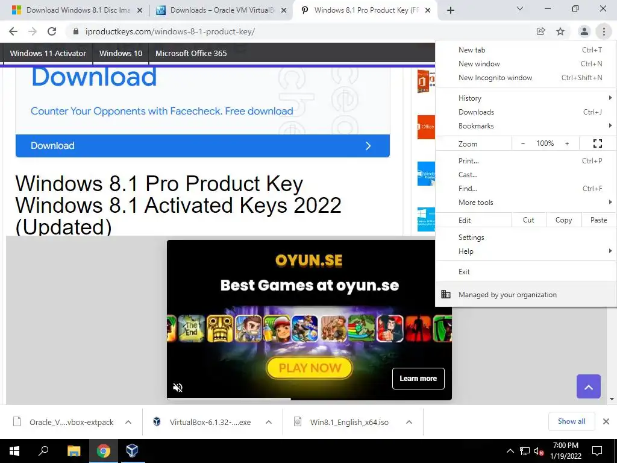Select Print... in the Chrome menu
Viewport: 617px width, 463px height.
coord(525,160)
